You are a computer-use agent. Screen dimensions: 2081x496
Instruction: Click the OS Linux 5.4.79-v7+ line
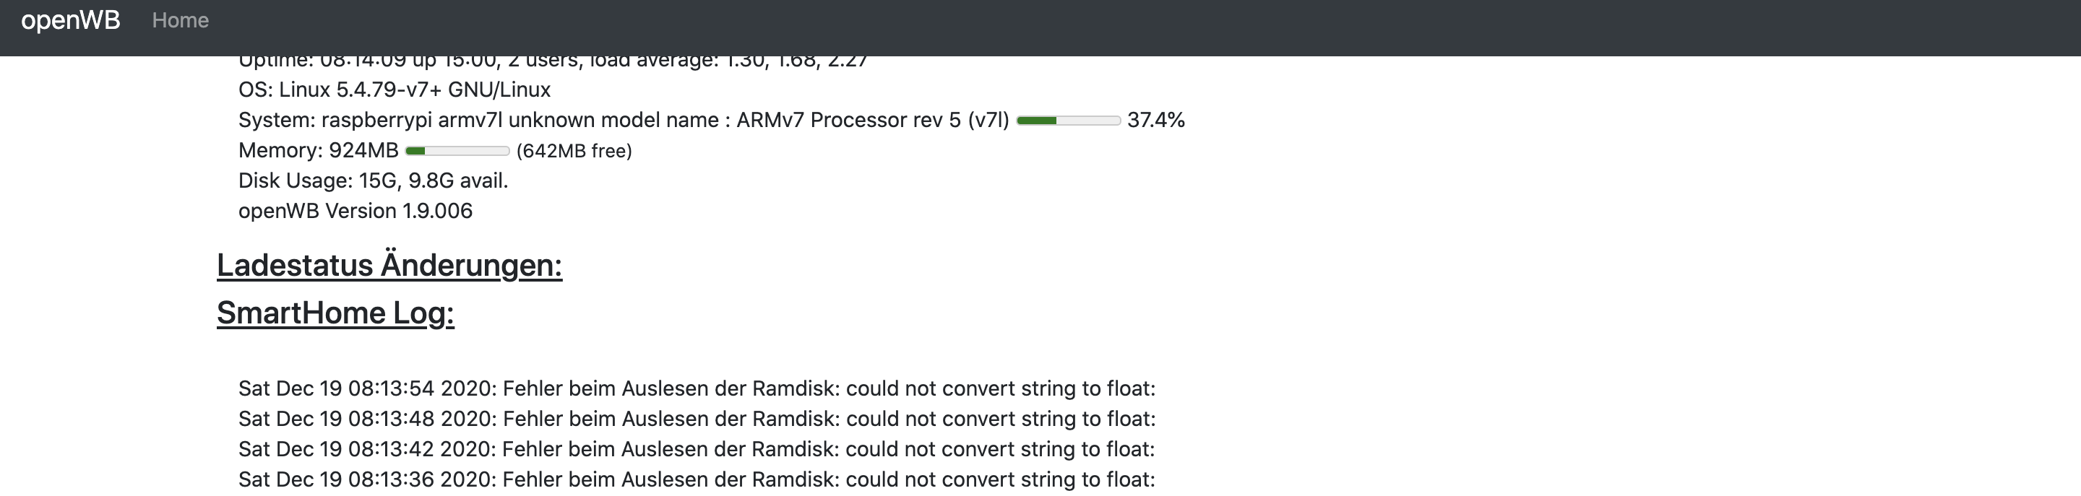[395, 90]
